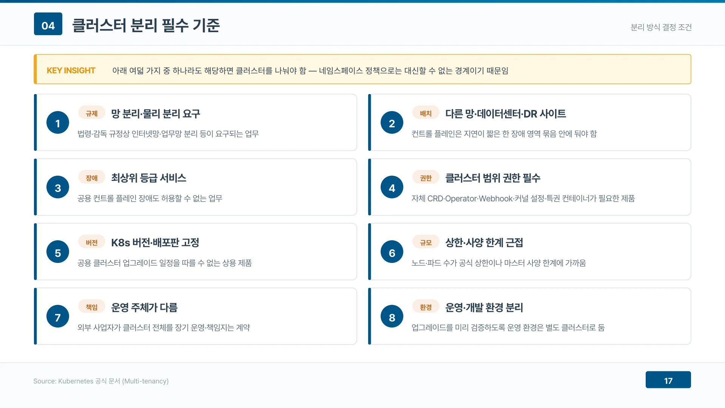
Task: Select heading 운영 주체가 다름
Action: click(144, 308)
